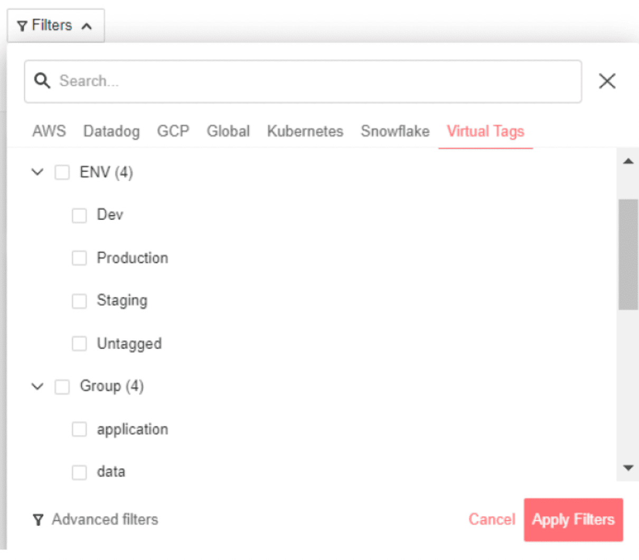639x560 pixels.
Task: Collapse the ENV (4) section chevron
Action: point(37,172)
